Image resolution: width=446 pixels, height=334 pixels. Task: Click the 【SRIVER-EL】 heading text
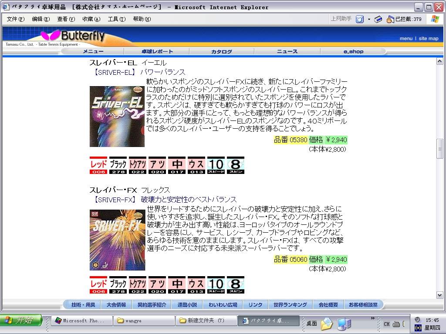[x=115, y=72]
